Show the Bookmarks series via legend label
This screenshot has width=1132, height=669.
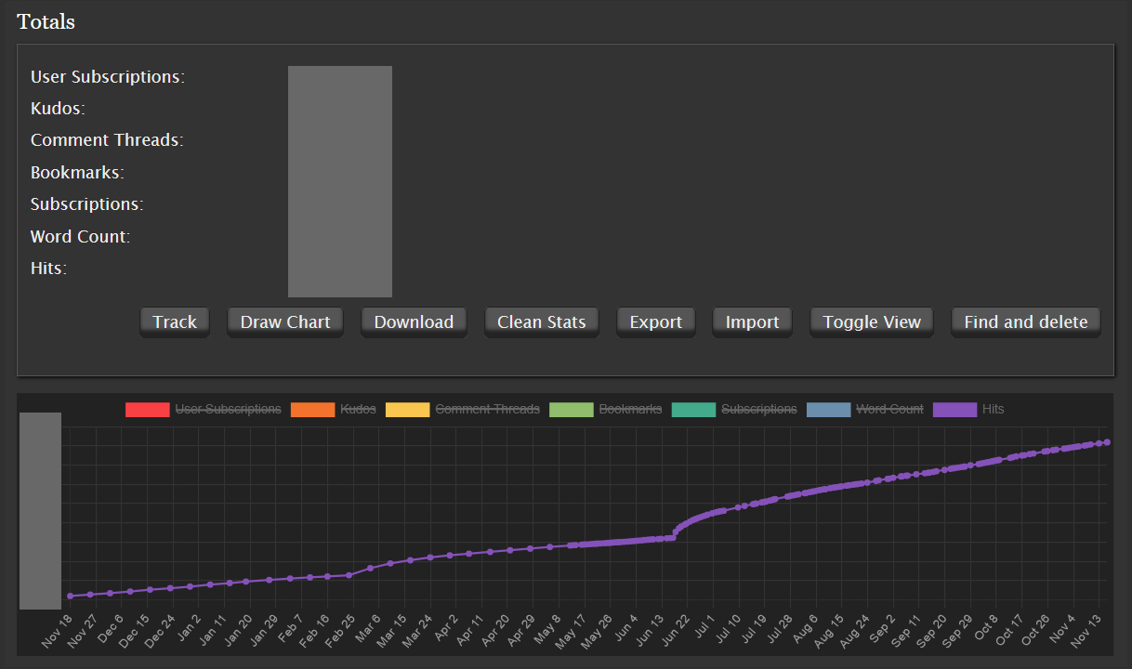(x=630, y=410)
